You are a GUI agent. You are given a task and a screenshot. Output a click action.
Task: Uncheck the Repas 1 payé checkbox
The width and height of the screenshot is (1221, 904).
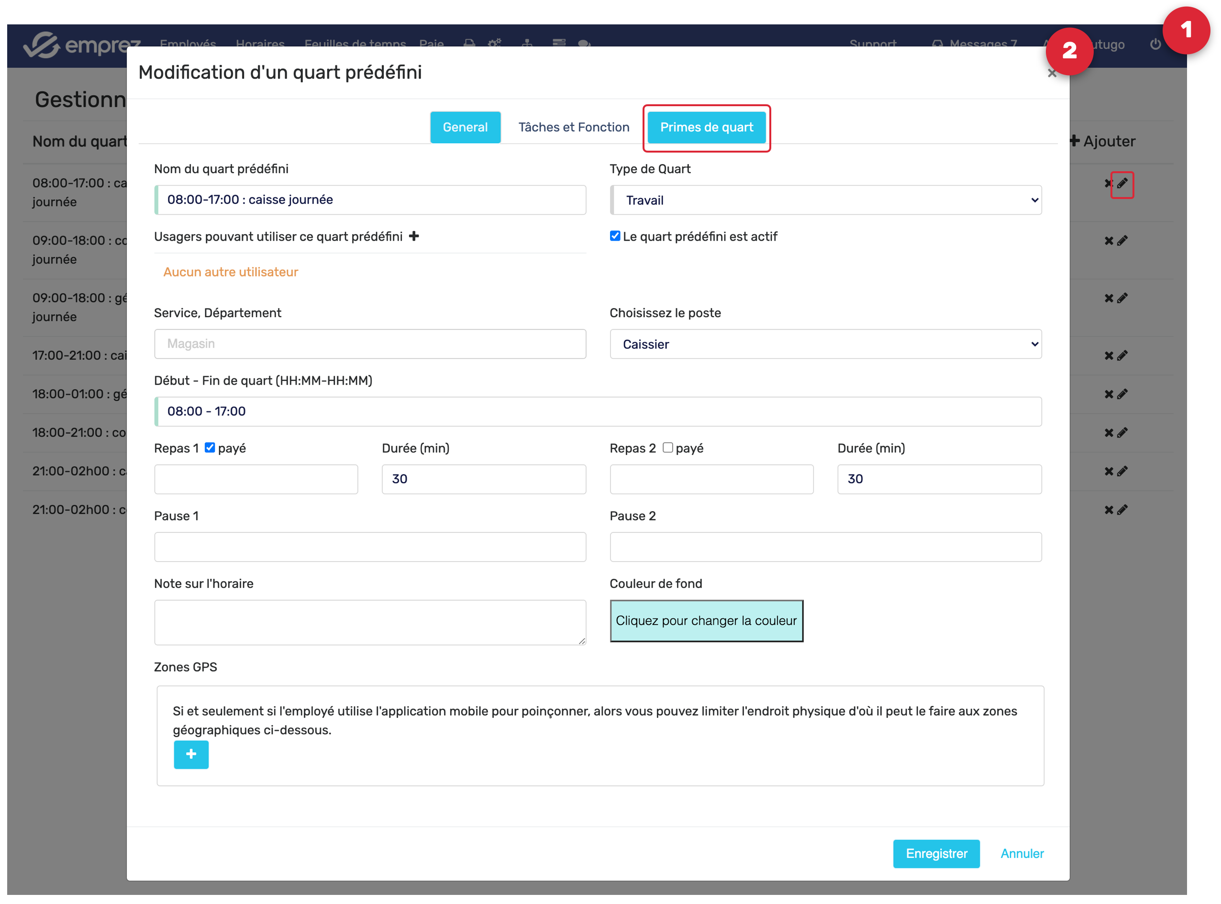click(210, 448)
